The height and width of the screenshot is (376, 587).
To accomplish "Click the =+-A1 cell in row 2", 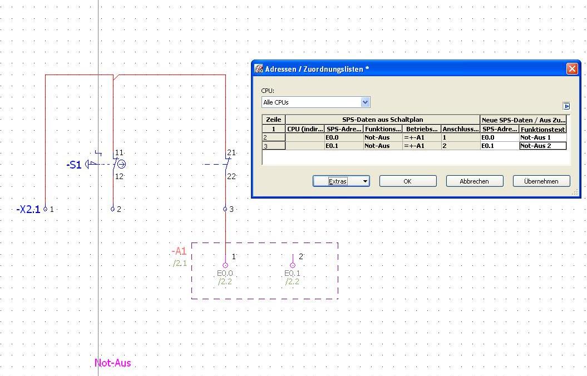I will pos(422,137).
